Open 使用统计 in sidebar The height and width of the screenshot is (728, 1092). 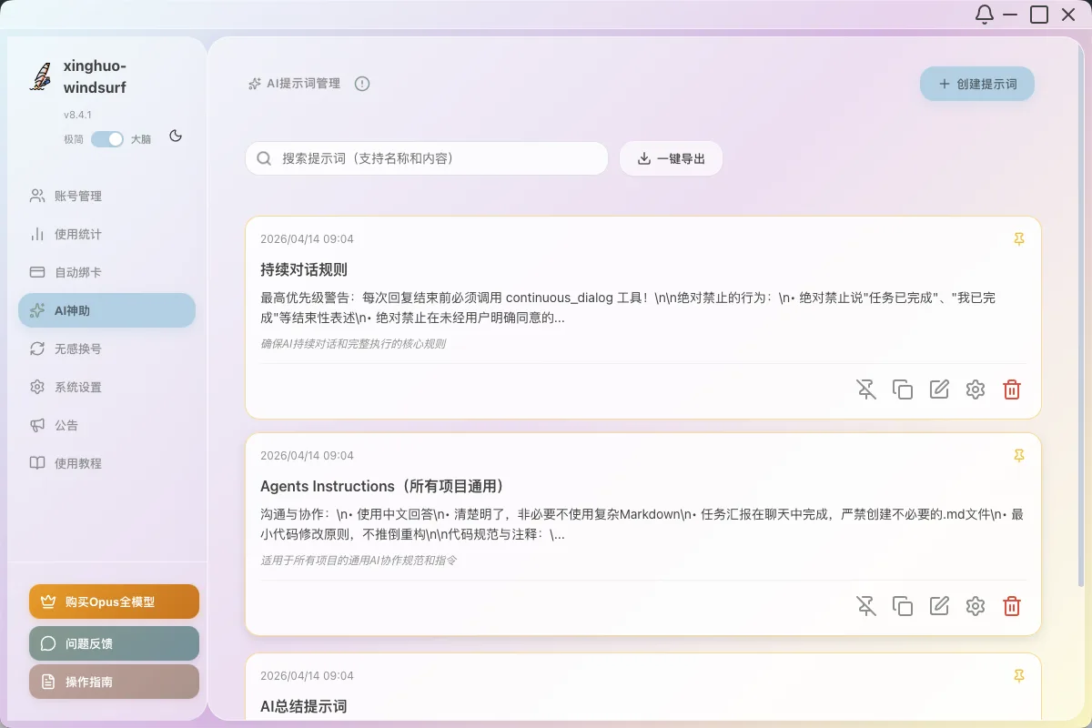point(106,234)
